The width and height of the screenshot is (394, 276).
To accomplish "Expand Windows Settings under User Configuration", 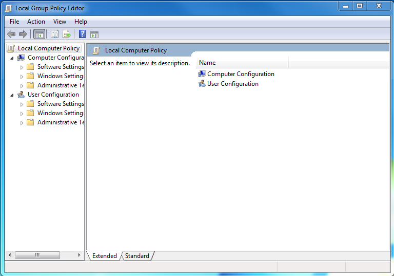I will pyautogui.click(x=22, y=114).
